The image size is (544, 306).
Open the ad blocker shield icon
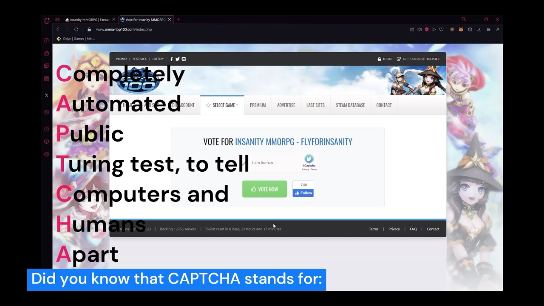[427, 29]
